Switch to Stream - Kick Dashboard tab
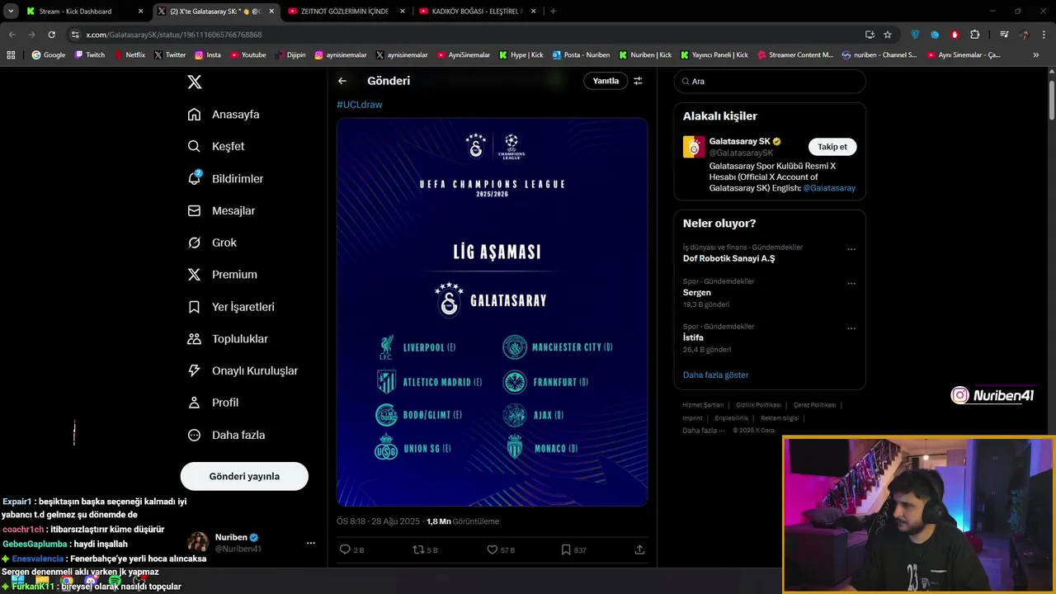This screenshot has height=594, width=1056. pyautogui.click(x=82, y=12)
